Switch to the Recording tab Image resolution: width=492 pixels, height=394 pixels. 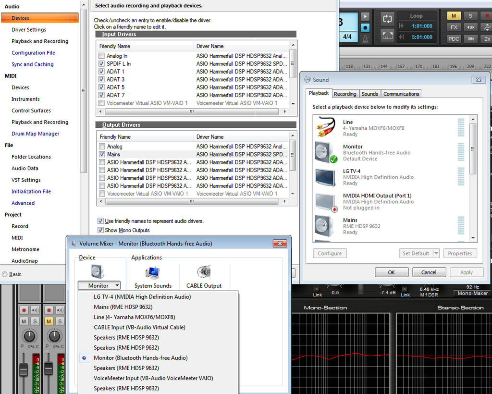point(345,94)
